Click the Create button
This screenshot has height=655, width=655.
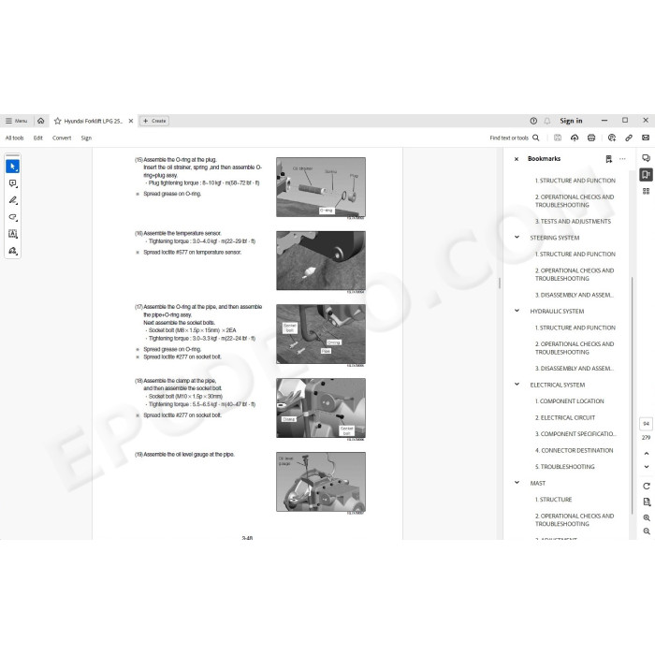[154, 121]
